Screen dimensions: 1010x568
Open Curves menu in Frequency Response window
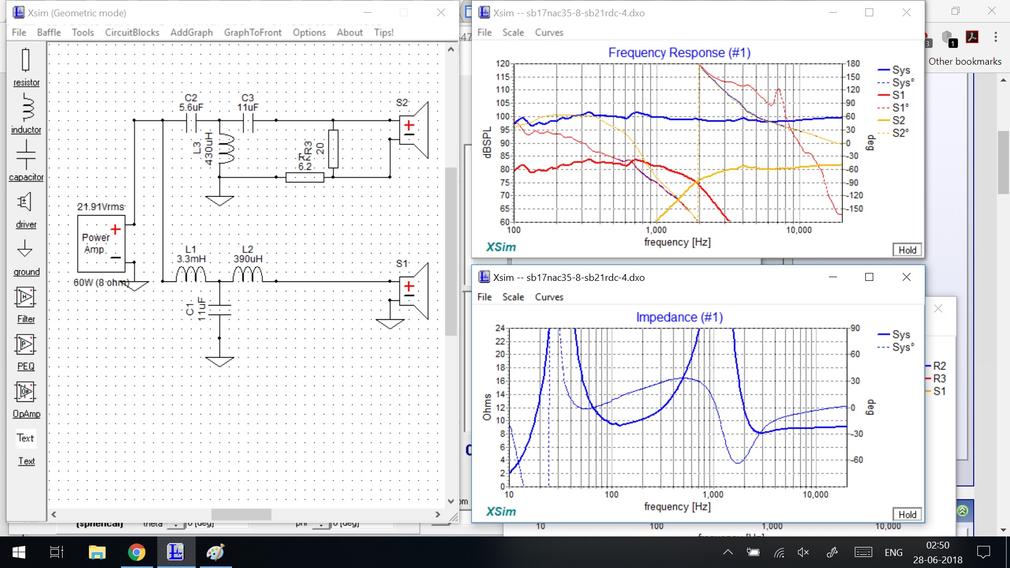[x=549, y=33]
